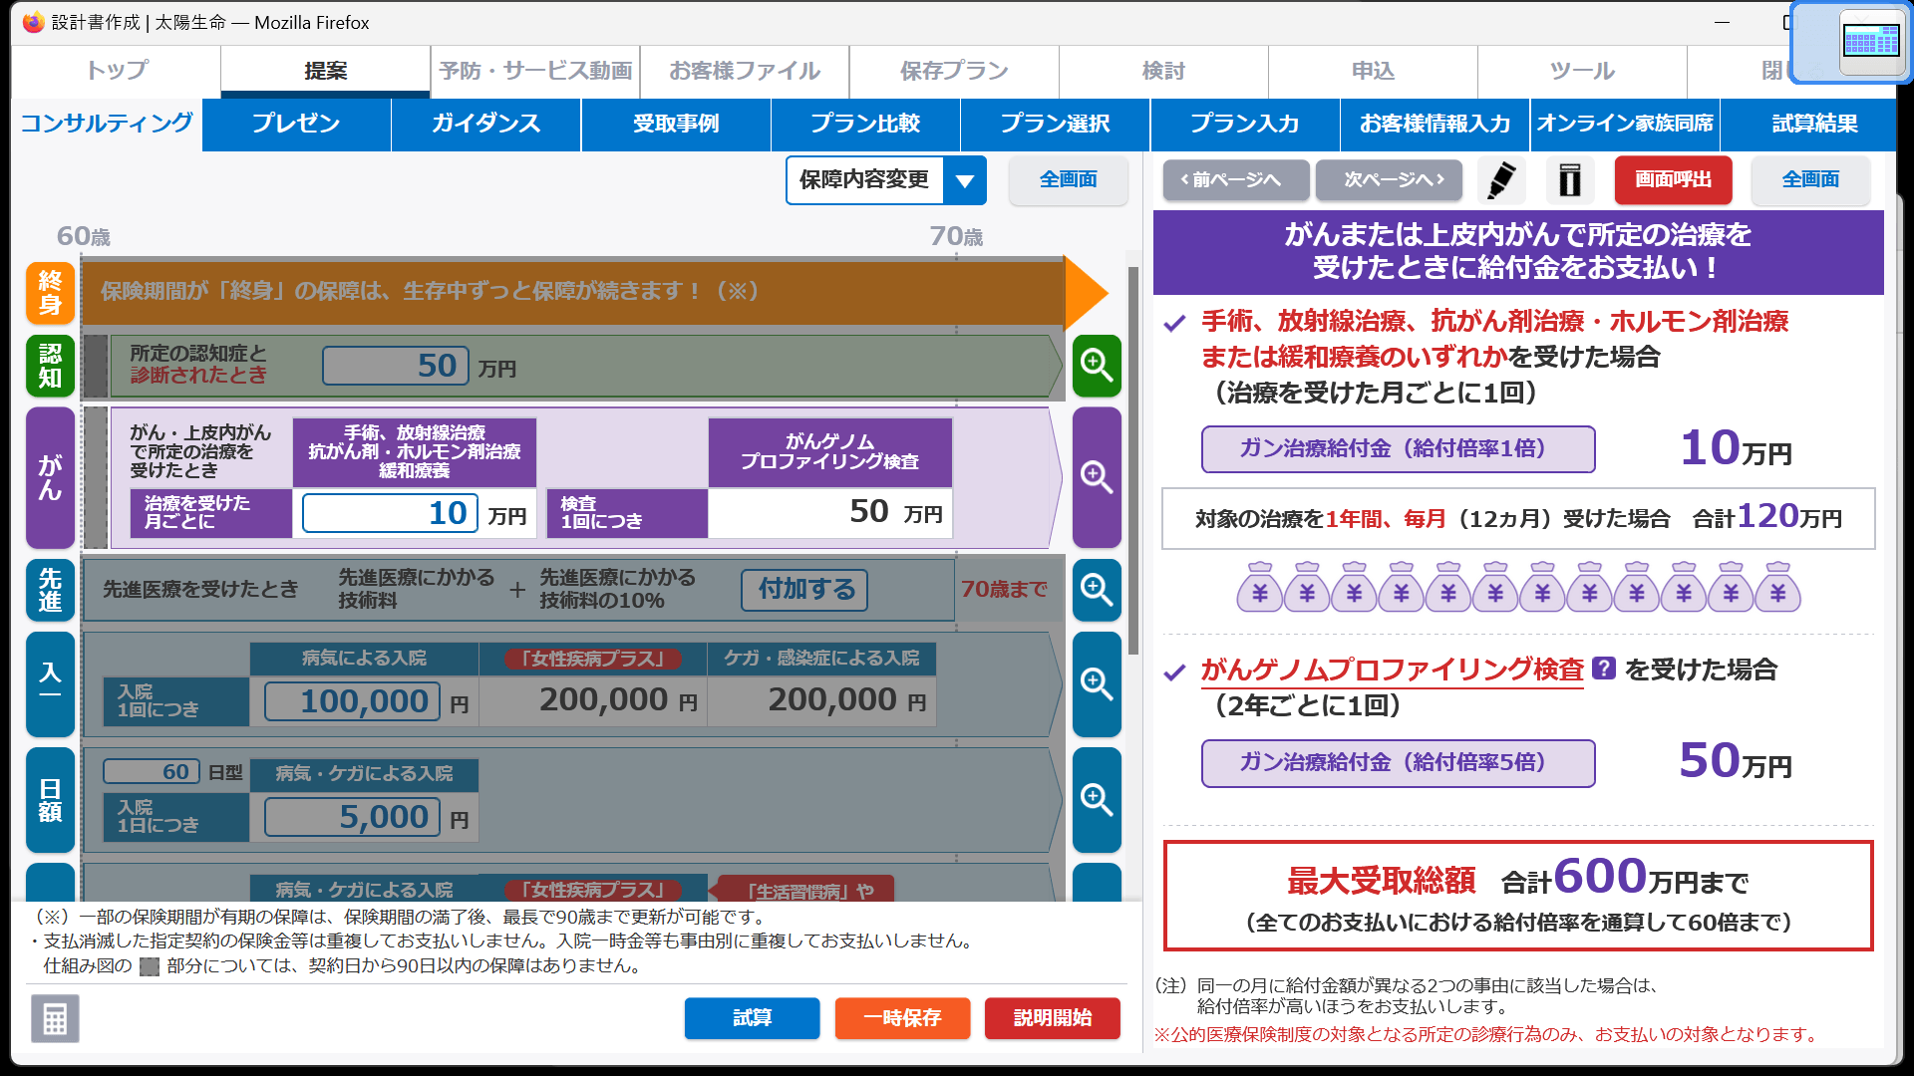Screen dimensions: 1914x1076
Task: Click the purple question mark help icon
Action: 1603,669
